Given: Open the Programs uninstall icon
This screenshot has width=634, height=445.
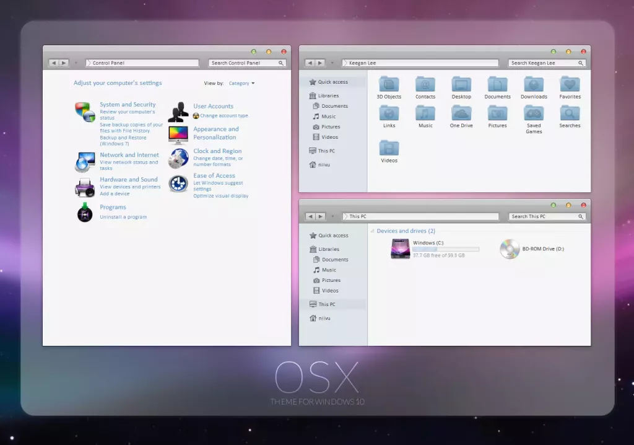Looking at the screenshot, I should click(x=85, y=213).
